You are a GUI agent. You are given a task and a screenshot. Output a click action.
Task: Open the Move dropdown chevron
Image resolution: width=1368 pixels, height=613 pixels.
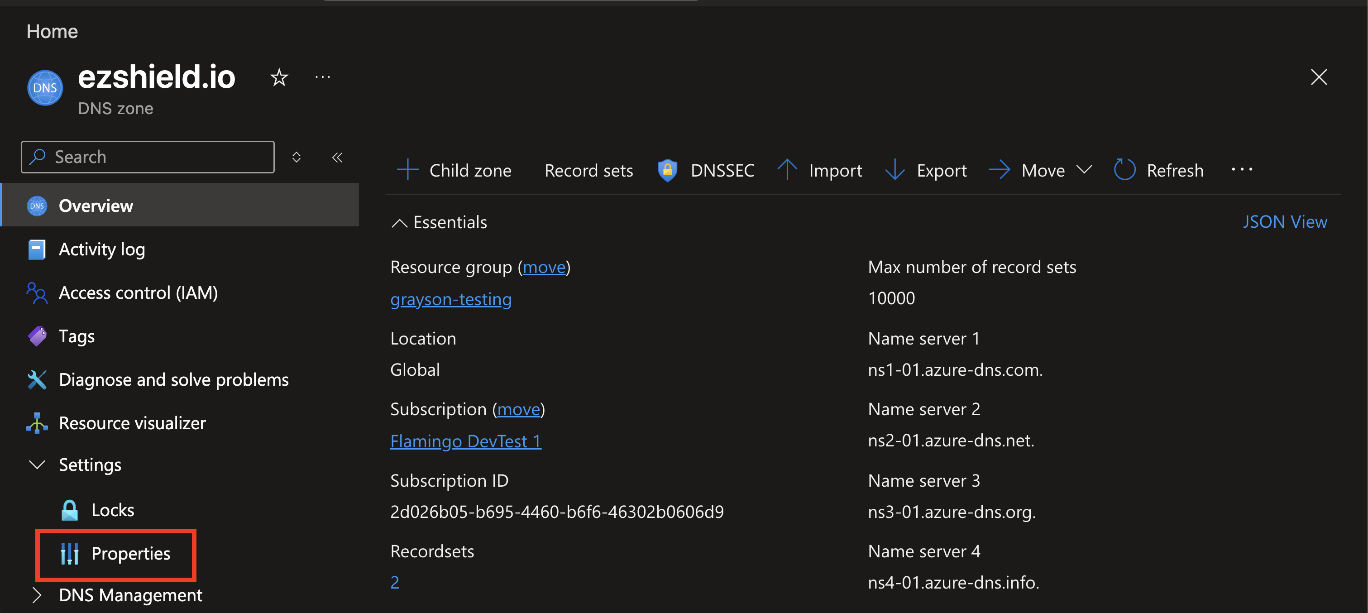pos(1084,170)
